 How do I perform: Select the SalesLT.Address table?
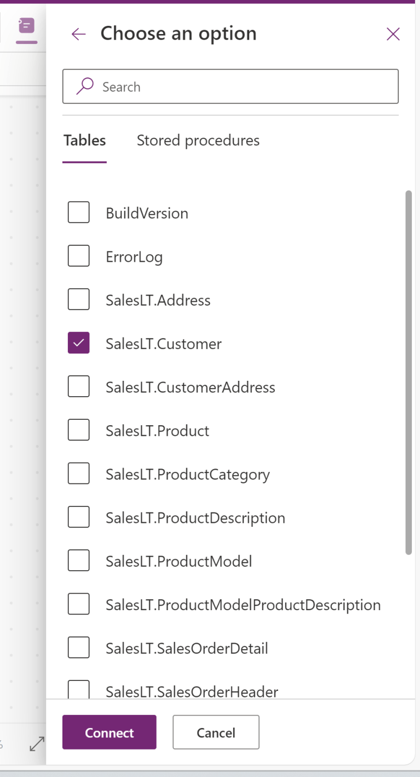coord(78,299)
